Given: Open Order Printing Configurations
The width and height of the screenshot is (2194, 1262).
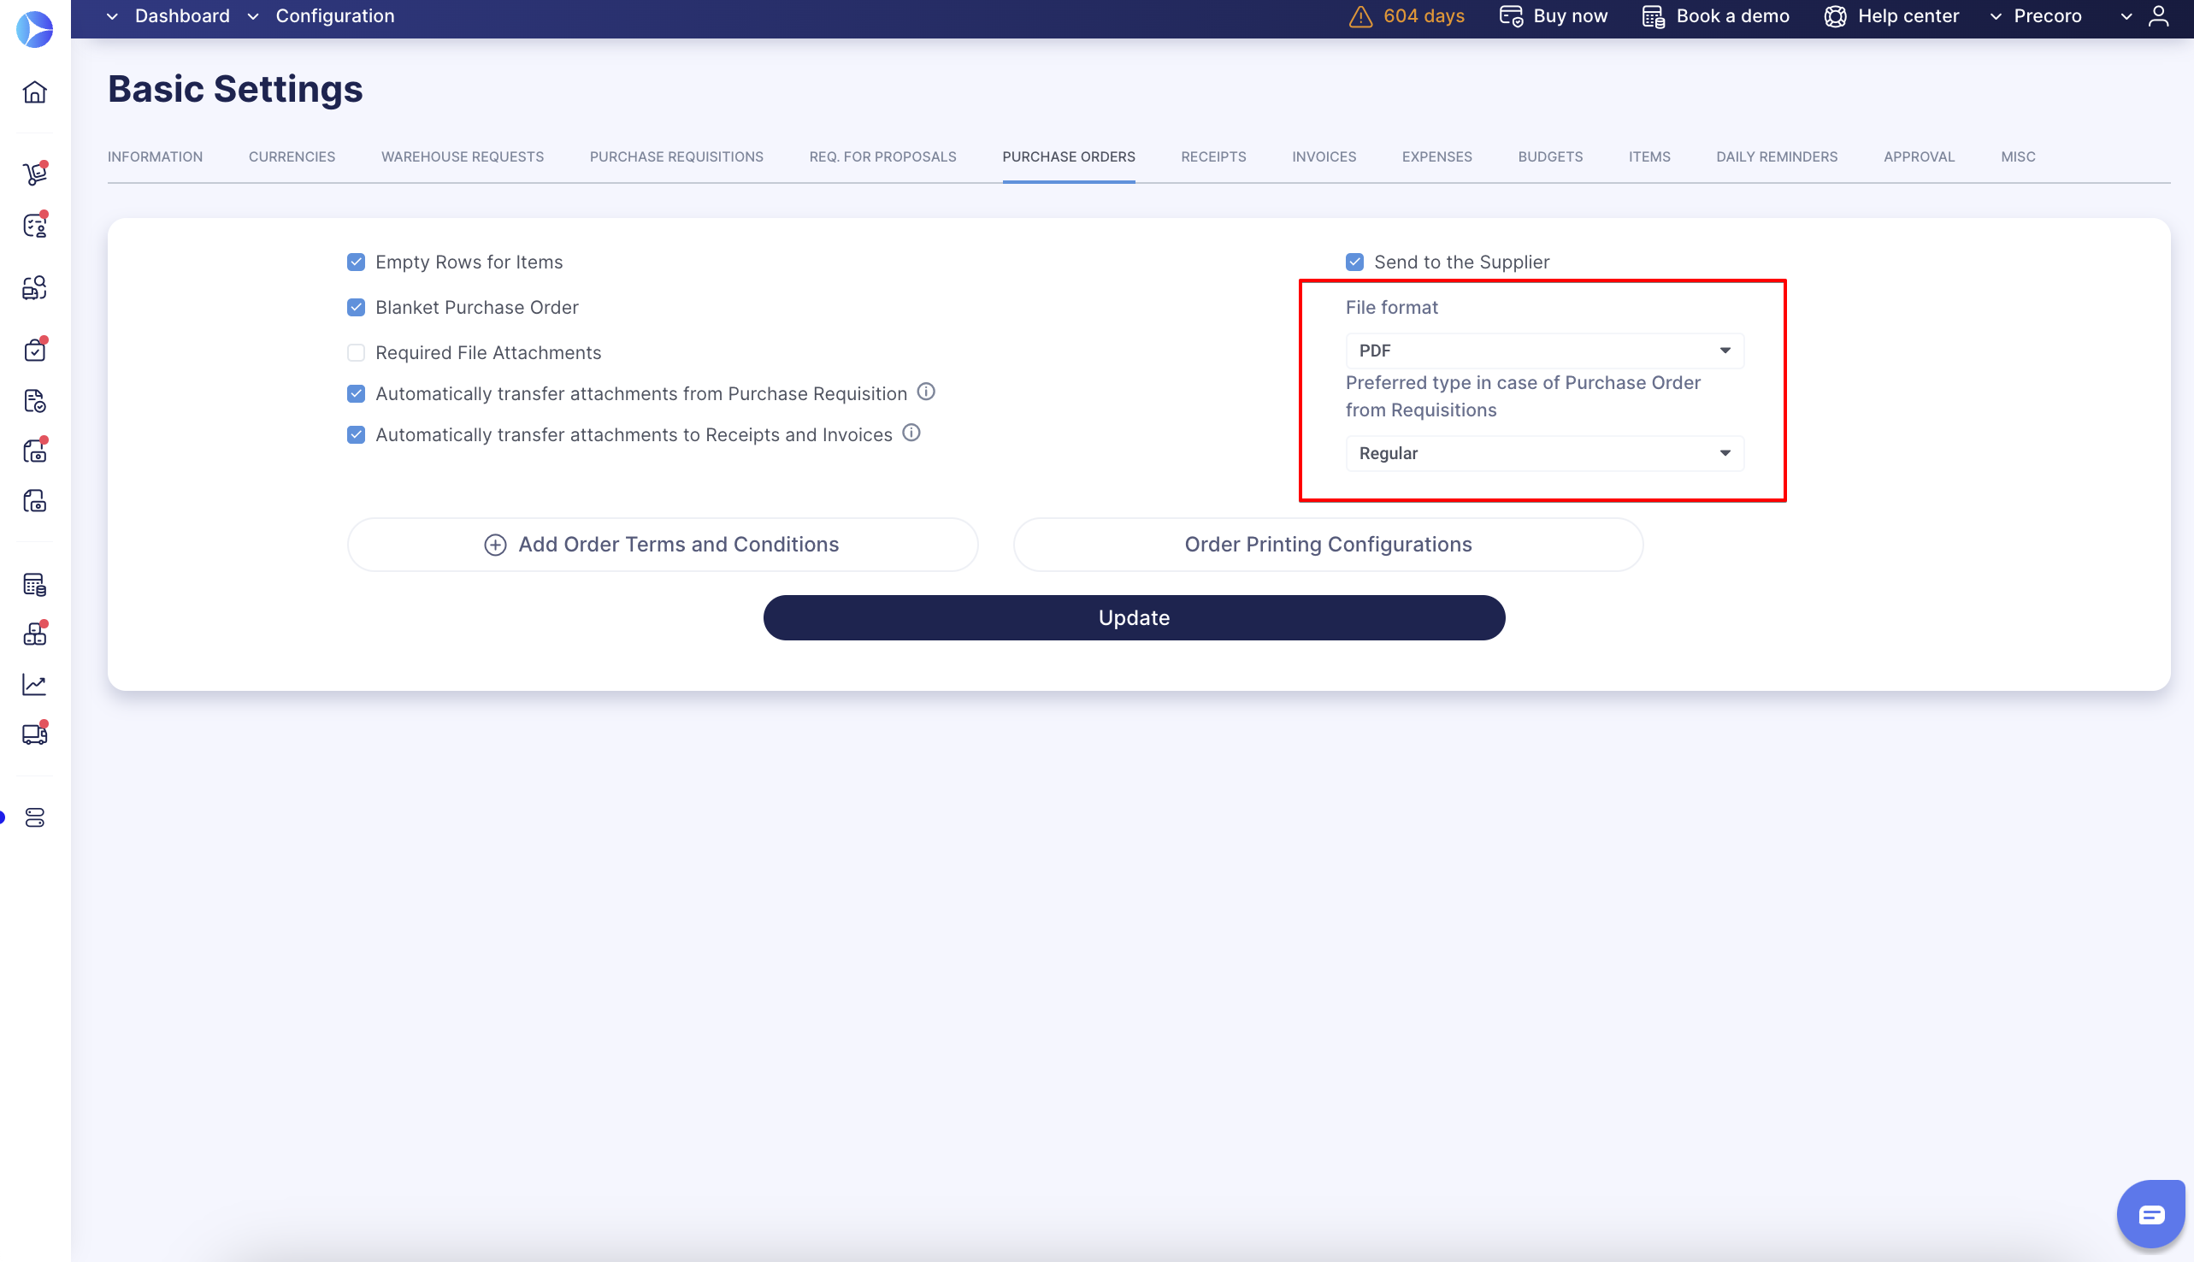Looking at the screenshot, I should tap(1329, 545).
